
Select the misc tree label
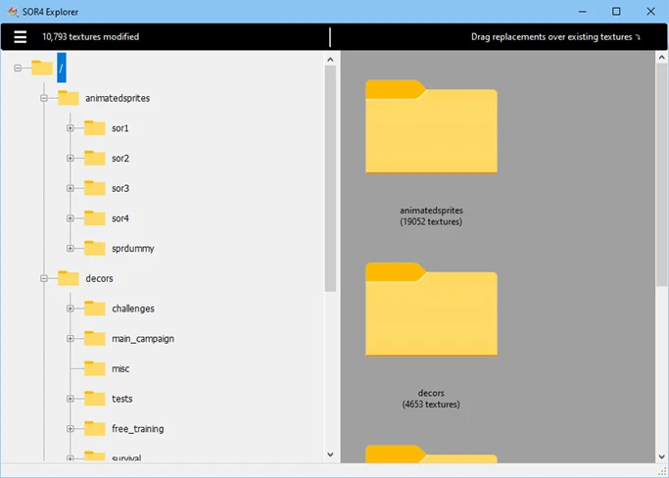tap(120, 368)
